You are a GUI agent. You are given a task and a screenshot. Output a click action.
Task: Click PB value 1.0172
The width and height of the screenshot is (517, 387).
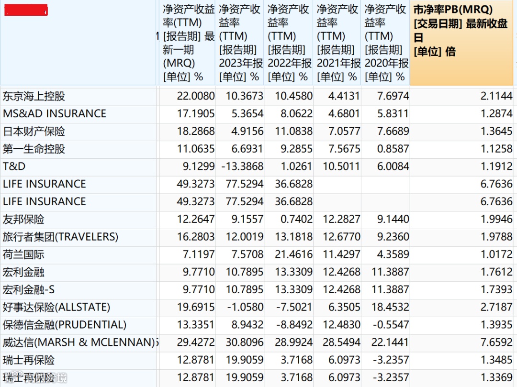pos(496,254)
